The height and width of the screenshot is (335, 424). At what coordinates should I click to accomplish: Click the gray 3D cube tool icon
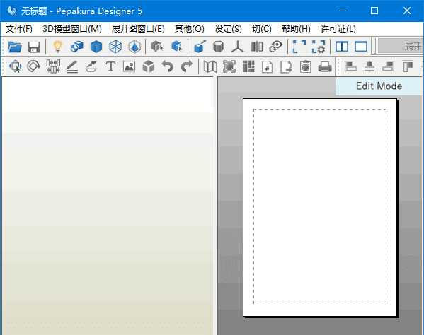point(149,66)
